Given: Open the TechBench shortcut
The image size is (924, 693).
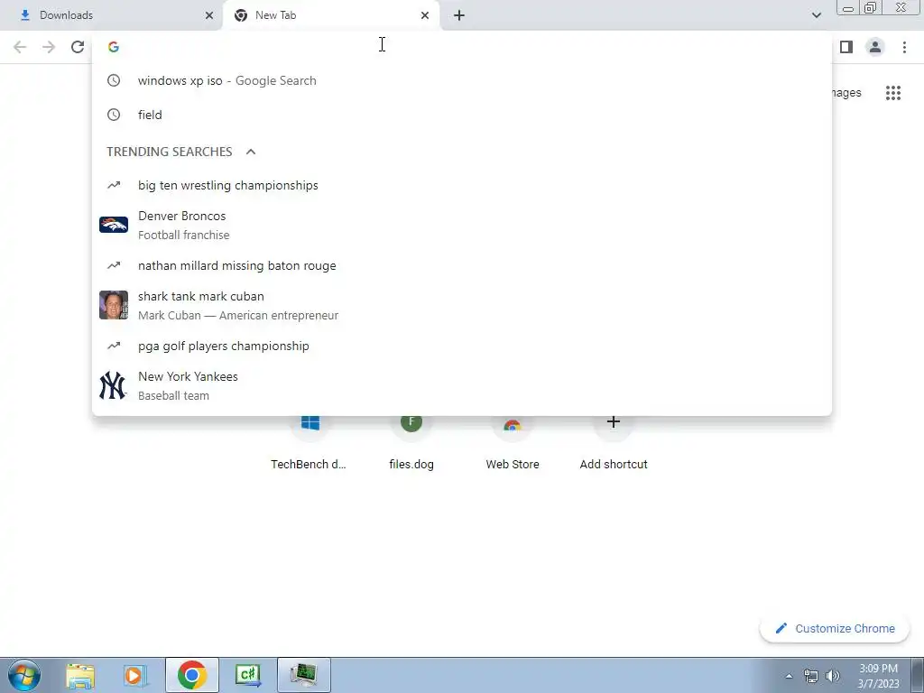Looking at the screenshot, I should point(309,442).
